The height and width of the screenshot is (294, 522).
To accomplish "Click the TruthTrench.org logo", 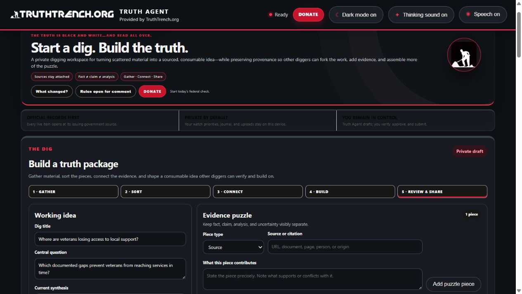I will [62, 14].
